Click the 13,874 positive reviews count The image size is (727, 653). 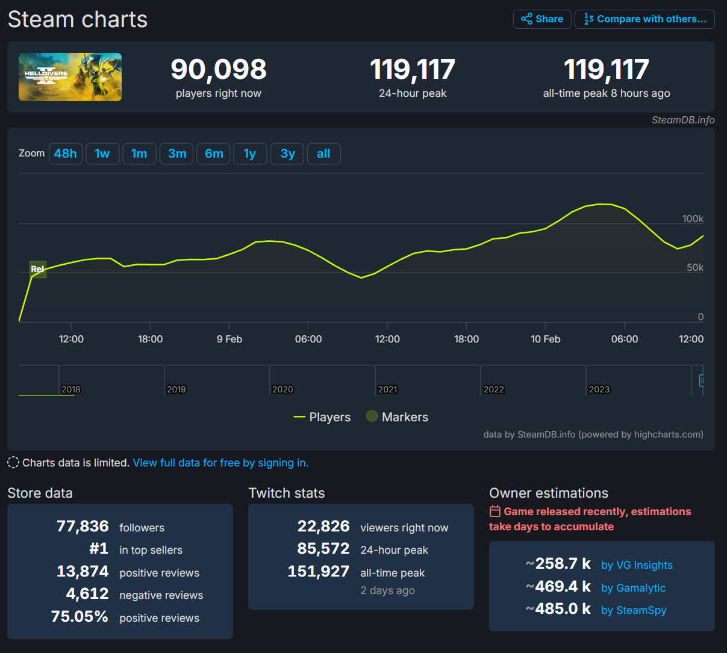click(x=83, y=572)
